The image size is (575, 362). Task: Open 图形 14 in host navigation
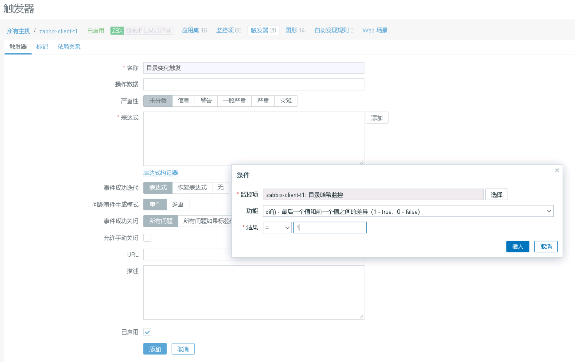[x=295, y=30]
